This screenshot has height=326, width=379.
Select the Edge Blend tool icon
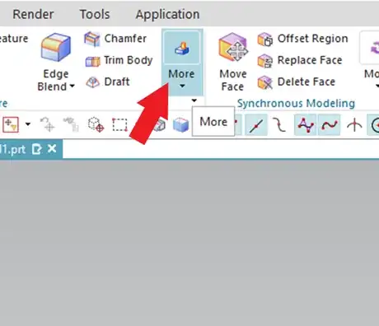point(56,47)
